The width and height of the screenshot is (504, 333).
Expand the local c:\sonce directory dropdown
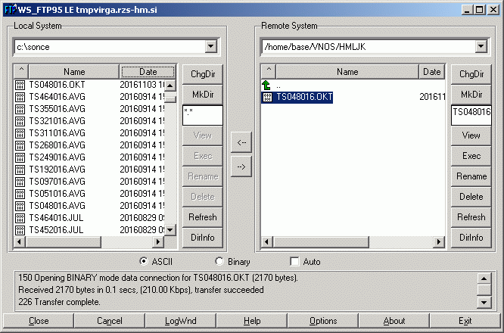[x=210, y=47]
